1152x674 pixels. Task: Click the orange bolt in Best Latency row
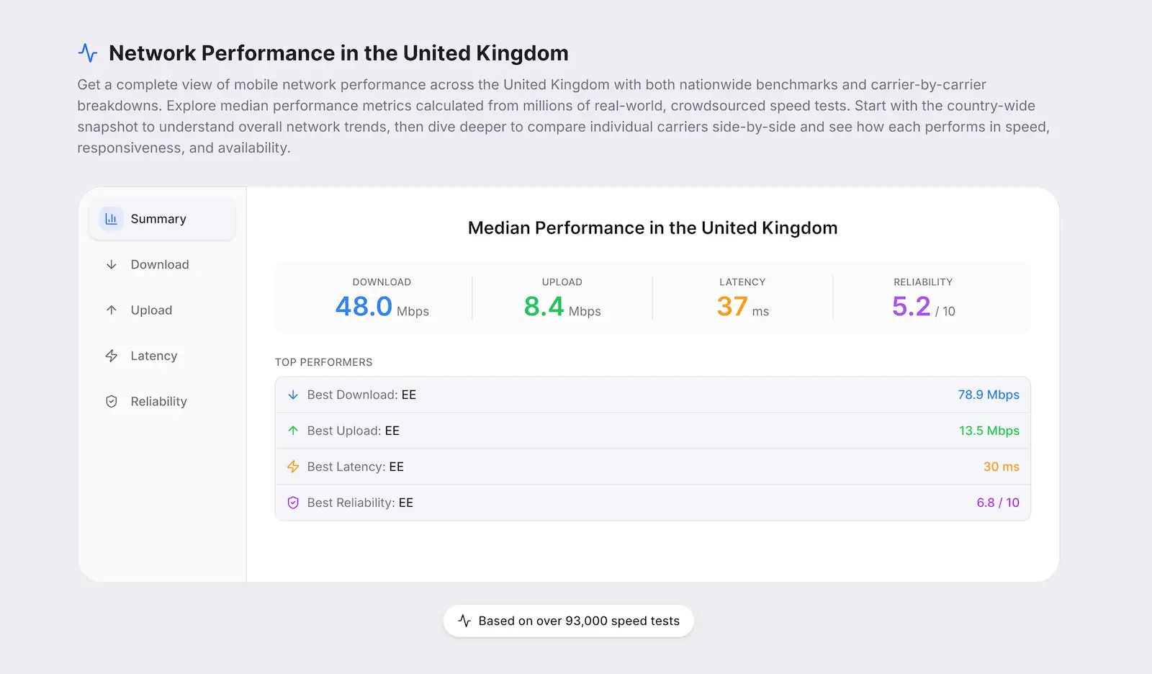[293, 467]
